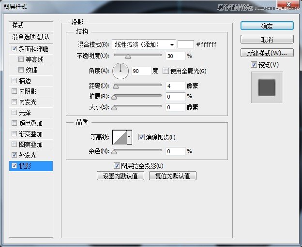The height and width of the screenshot is (247, 302).
Task: Click the 大小 size value field
Action: tap(176, 107)
